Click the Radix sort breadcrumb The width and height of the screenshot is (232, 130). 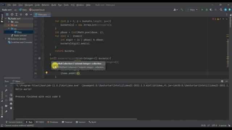(7, 10)
